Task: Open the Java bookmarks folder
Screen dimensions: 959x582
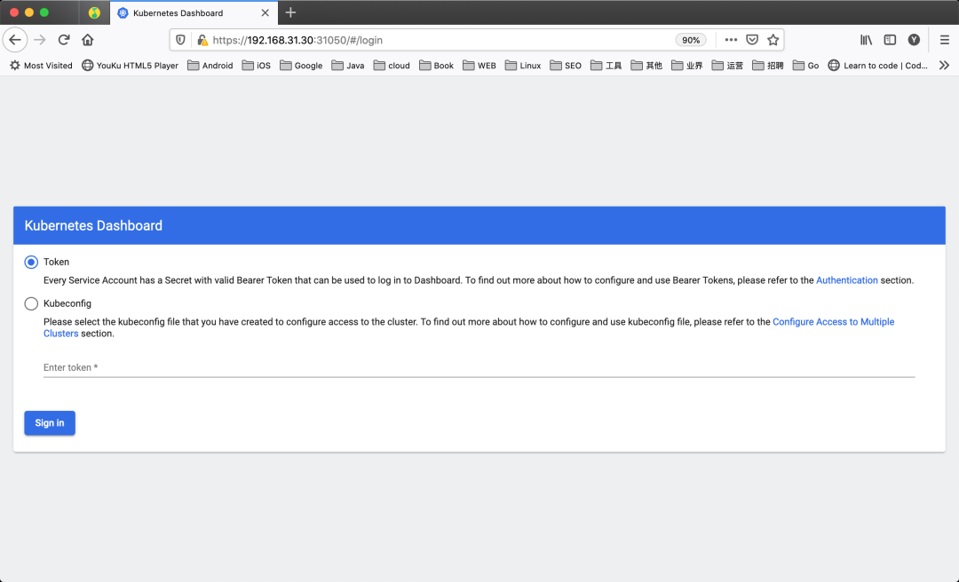Action: [348, 66]
